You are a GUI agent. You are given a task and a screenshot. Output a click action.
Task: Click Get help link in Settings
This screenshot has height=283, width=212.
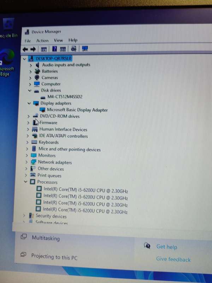[x=167, y=247]
